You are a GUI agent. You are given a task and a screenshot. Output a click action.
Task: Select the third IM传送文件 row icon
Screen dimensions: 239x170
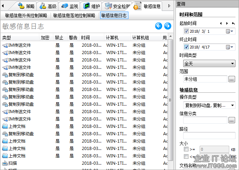tap(5, 60)
